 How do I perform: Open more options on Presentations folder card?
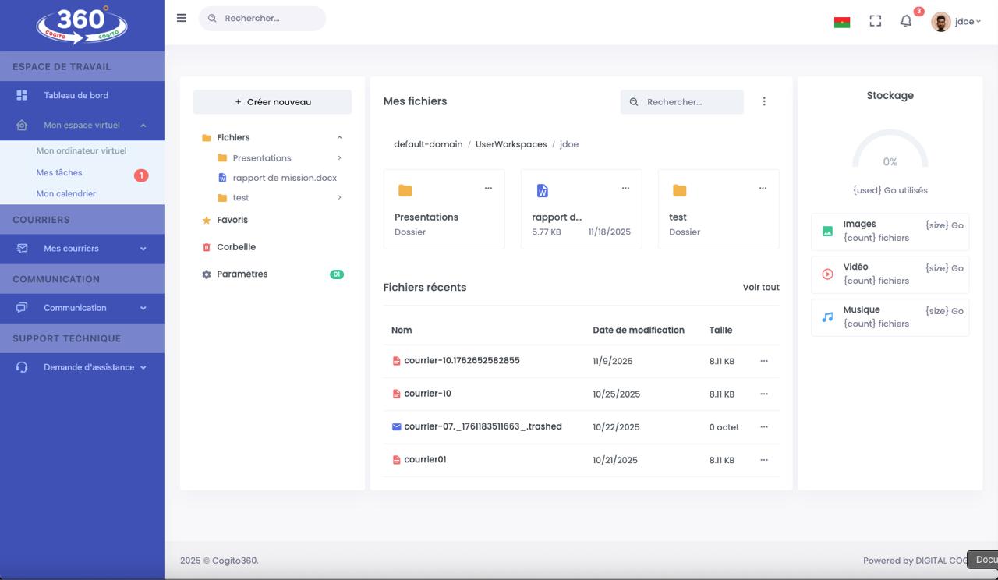pos(488,188)
